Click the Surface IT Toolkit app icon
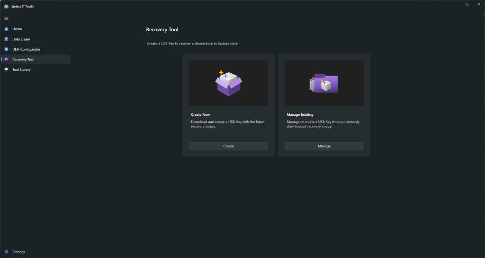The width and height of the screenshot is (485, 258). (6, 6)
